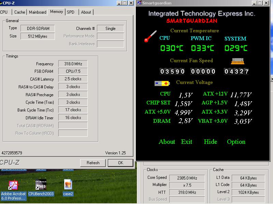Viewport: 273px width, 204px height.
Task: Click the Channels # field showing Single
Action: [x=110, y=29]
